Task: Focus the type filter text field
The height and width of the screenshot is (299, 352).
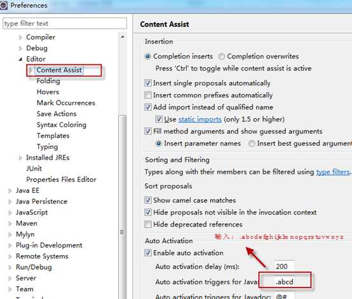Action: point(65,24)
